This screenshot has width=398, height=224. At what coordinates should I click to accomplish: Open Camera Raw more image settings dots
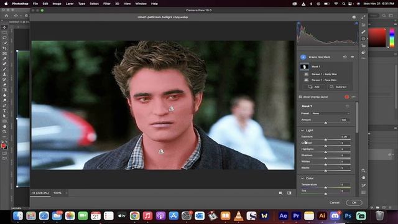363,58
